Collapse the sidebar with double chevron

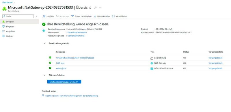(36, 16)
